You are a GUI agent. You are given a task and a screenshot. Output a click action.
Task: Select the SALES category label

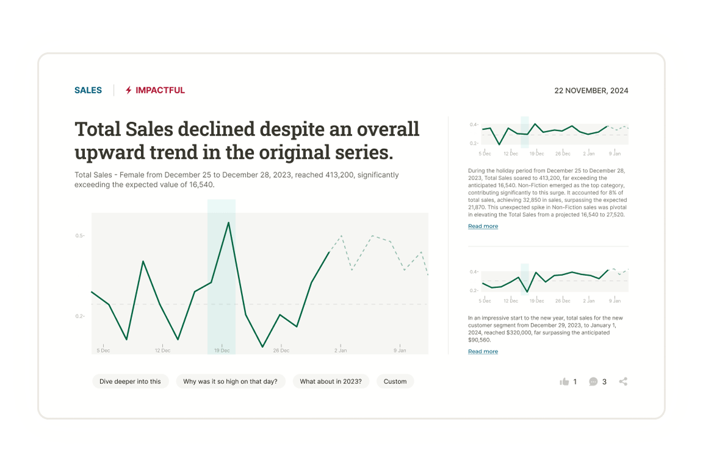pos(88,90)
